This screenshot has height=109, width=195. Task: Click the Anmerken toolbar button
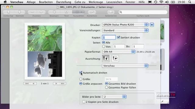point(92,12)
